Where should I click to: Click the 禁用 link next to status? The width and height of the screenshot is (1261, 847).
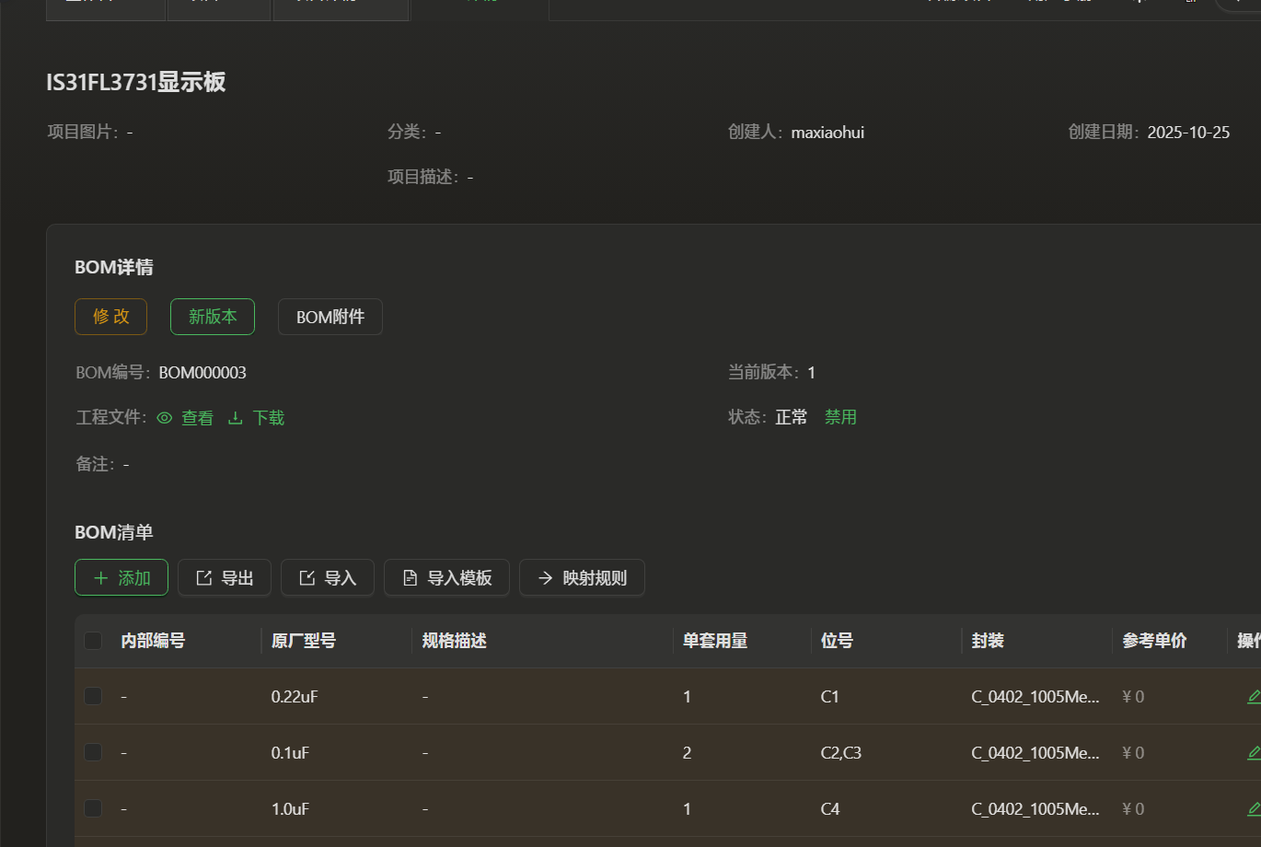(840, 417)
